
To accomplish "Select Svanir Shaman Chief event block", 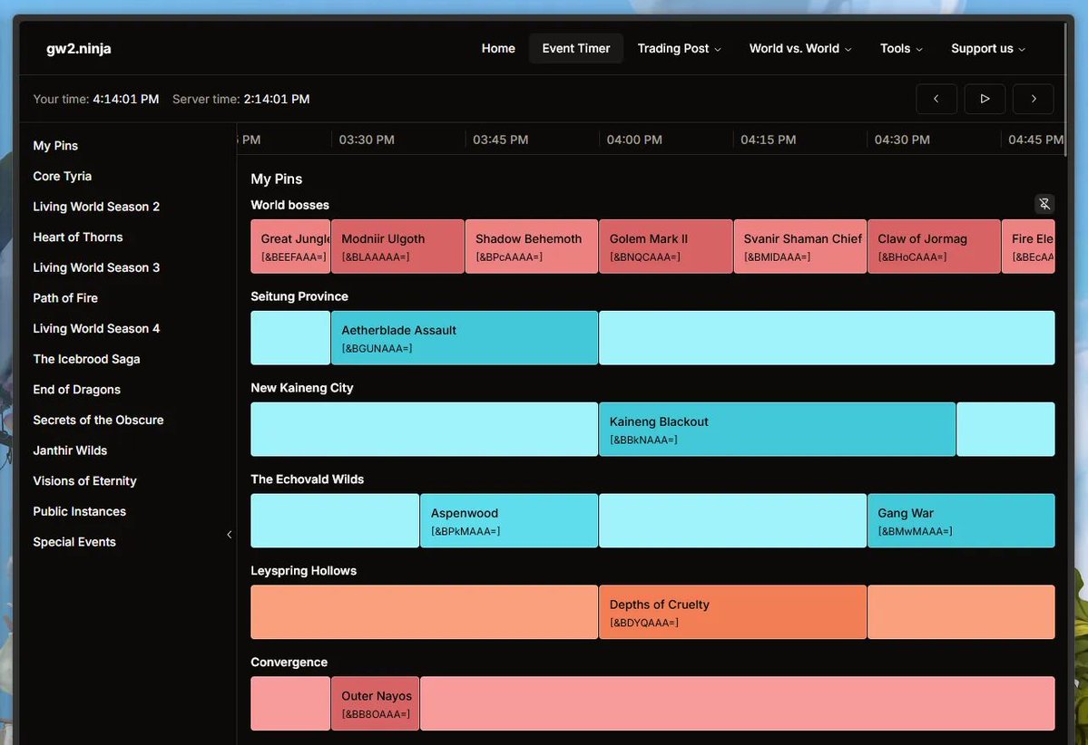I will click(800, 247).
